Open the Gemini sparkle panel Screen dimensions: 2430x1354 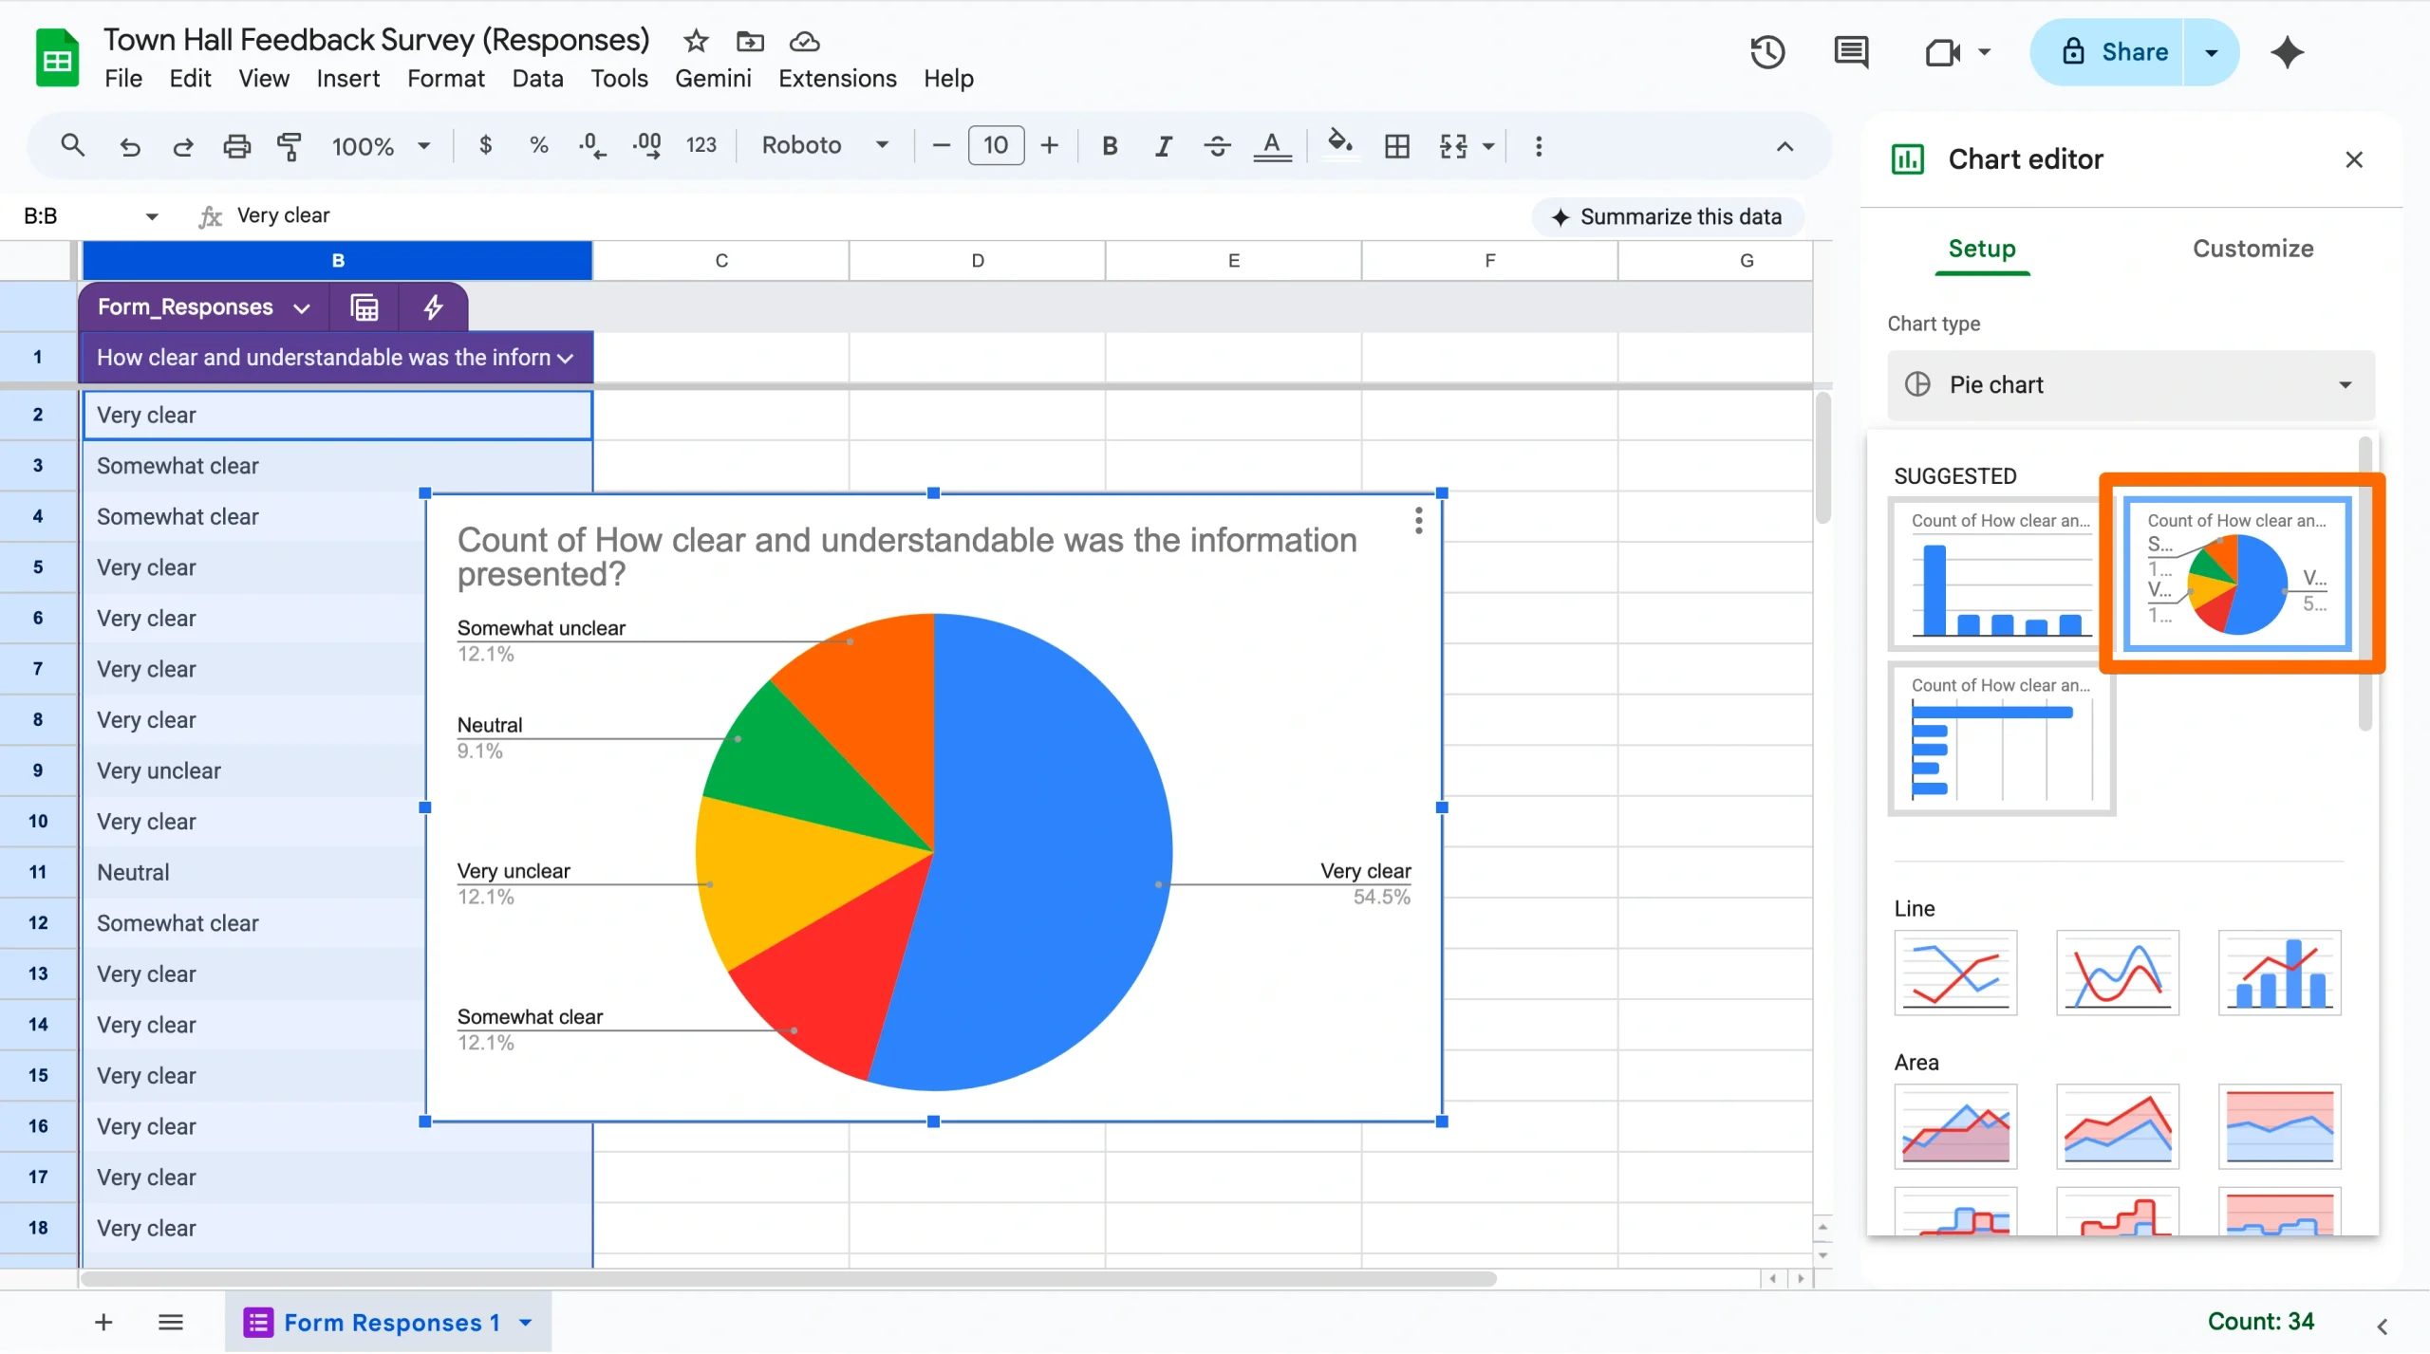point(2288,52)
